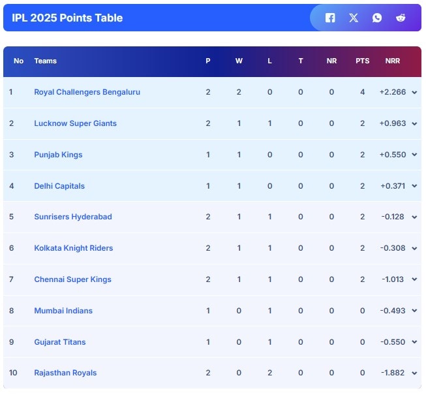Expand Sunrisers Hyderabad row chevron

coord(414,217)
